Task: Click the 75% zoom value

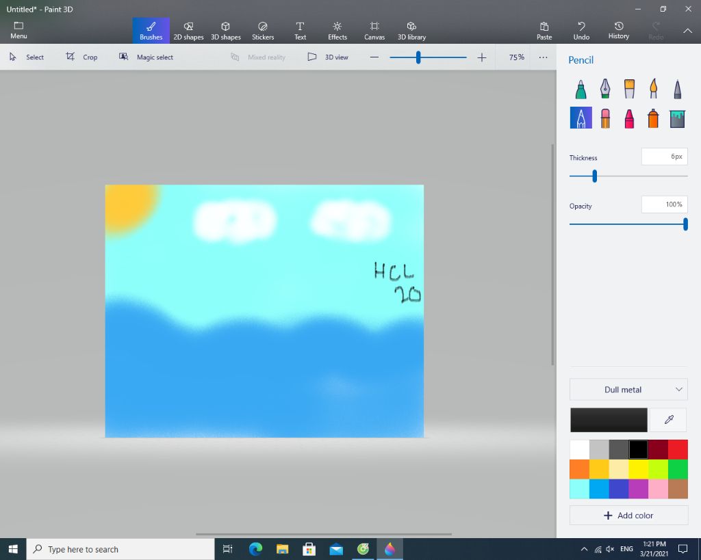Action: coord(516,57)
